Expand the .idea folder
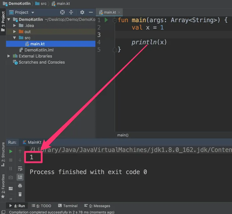Viewport: 232px width, 214px height. click(14, 25)
